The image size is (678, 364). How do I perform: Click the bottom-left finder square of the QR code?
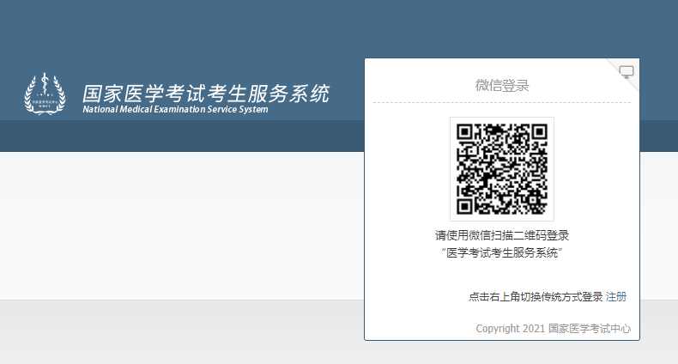[465, 206]
